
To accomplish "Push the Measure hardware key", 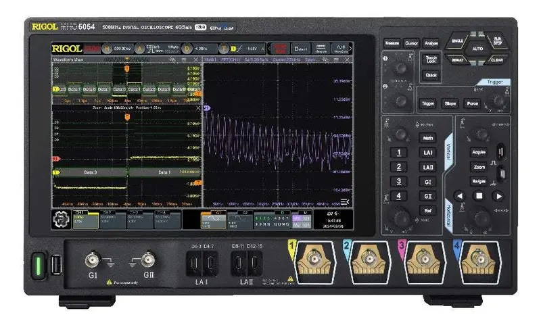I will pos(392,43).
